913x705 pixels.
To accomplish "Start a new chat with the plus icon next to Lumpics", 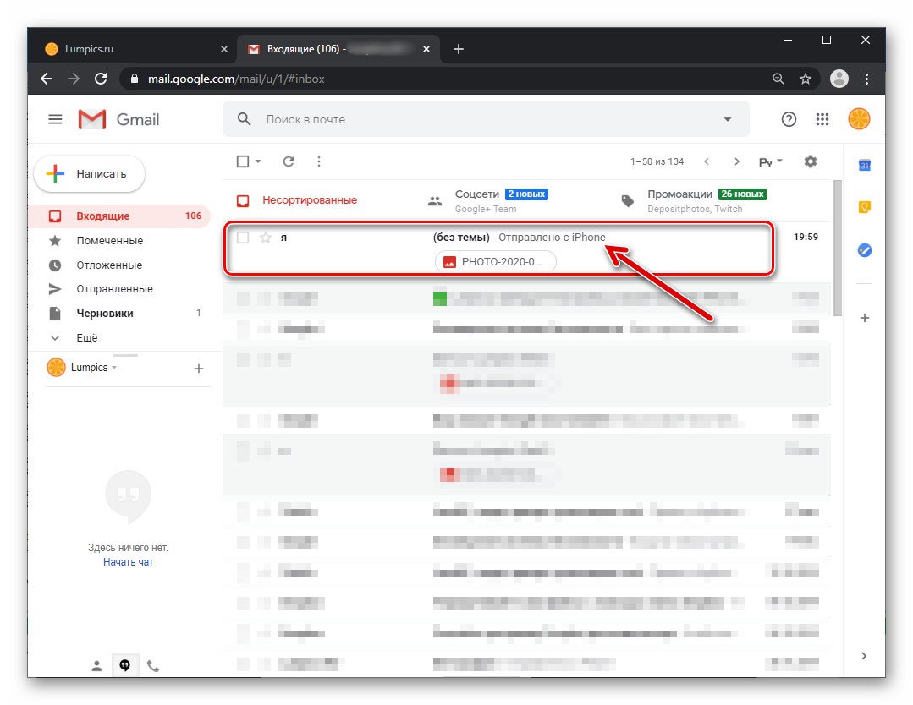I will pyautogui.click(x=199, y=369).
